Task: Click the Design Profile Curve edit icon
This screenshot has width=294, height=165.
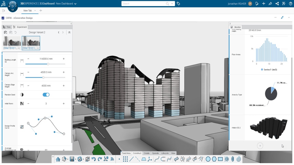Action: [22, 127]
